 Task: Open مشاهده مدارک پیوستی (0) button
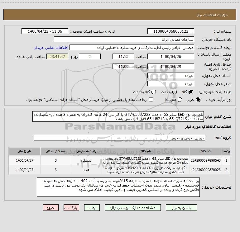coord(133,208)
